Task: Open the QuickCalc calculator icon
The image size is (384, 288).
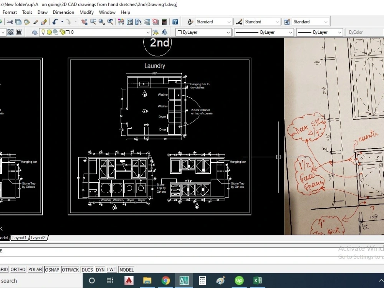Action: pos(164,22)
